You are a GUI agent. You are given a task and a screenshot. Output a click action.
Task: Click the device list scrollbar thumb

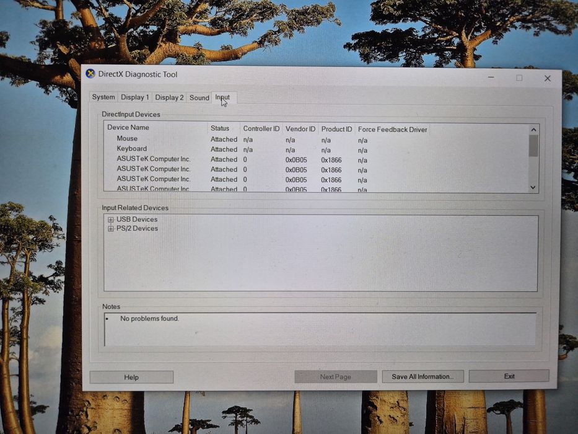(x=533, y=146)
